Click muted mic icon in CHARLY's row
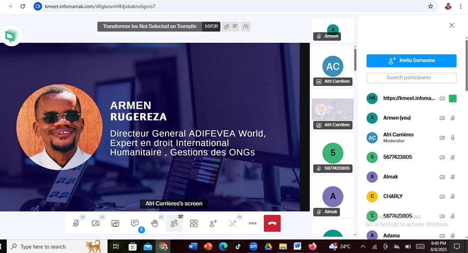The width and height of the screenshot is (468, 253). pos(453,196)
